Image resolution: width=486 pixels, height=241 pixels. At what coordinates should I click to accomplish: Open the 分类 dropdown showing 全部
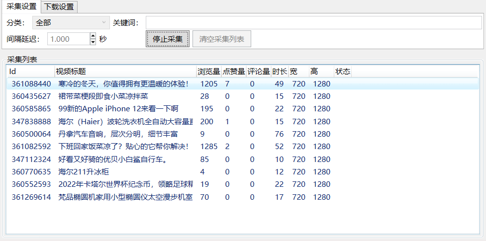tap(71, 23)
